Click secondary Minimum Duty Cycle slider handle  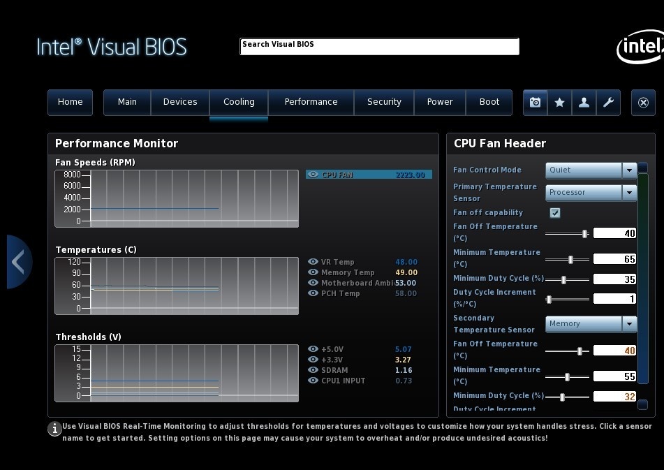tap(562, 397)
